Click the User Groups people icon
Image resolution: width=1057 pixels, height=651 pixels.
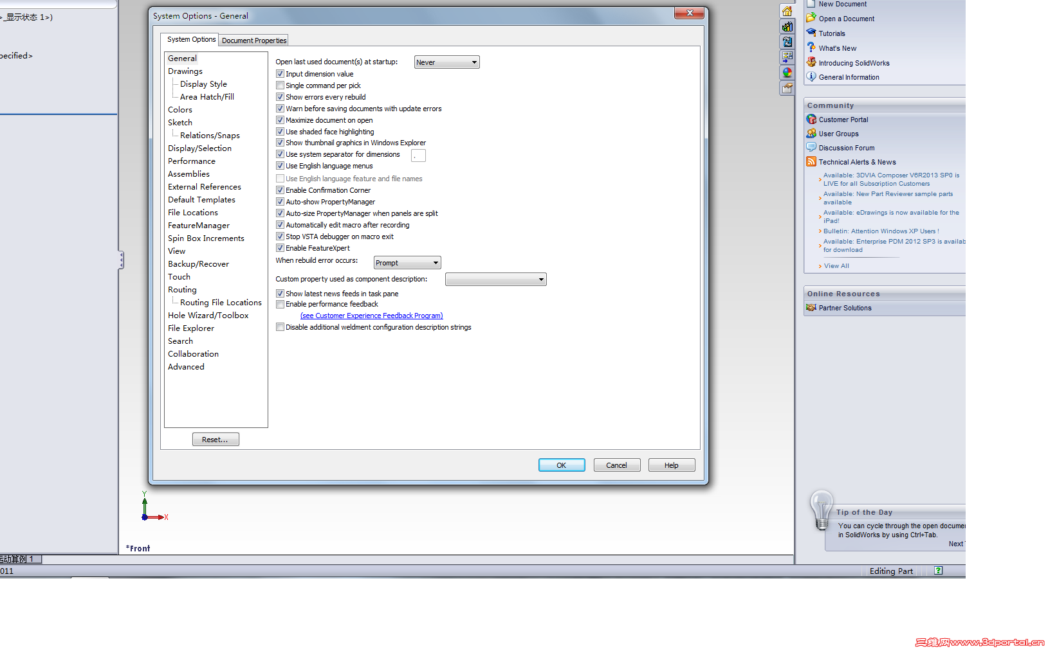tap(811, 133)
